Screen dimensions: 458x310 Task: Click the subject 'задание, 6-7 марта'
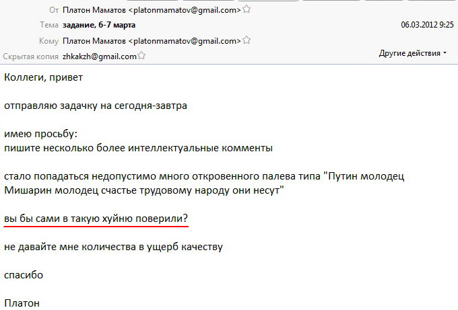point(99,25)
